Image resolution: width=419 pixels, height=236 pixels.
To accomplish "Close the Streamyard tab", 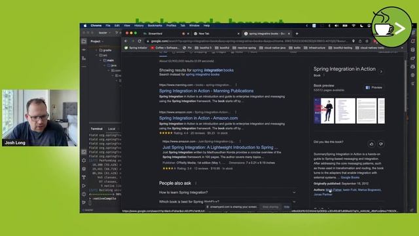I will tap(188, 33).
